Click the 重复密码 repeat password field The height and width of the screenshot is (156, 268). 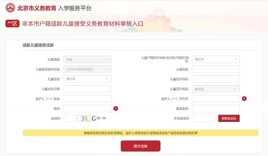[x=216, y=108]
